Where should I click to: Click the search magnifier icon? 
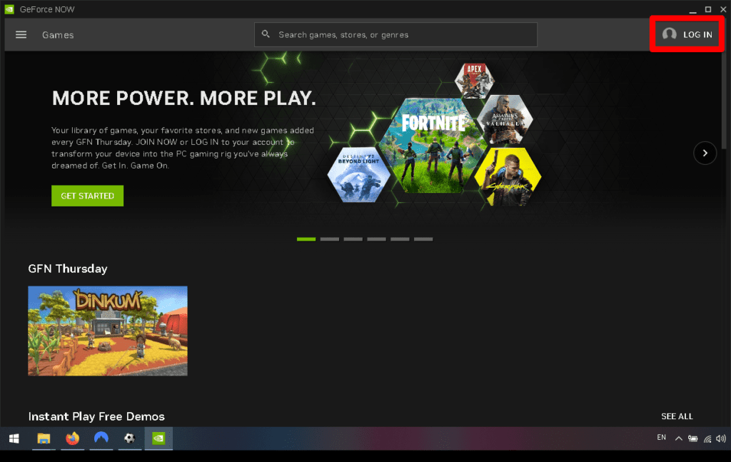pos(266,34)
